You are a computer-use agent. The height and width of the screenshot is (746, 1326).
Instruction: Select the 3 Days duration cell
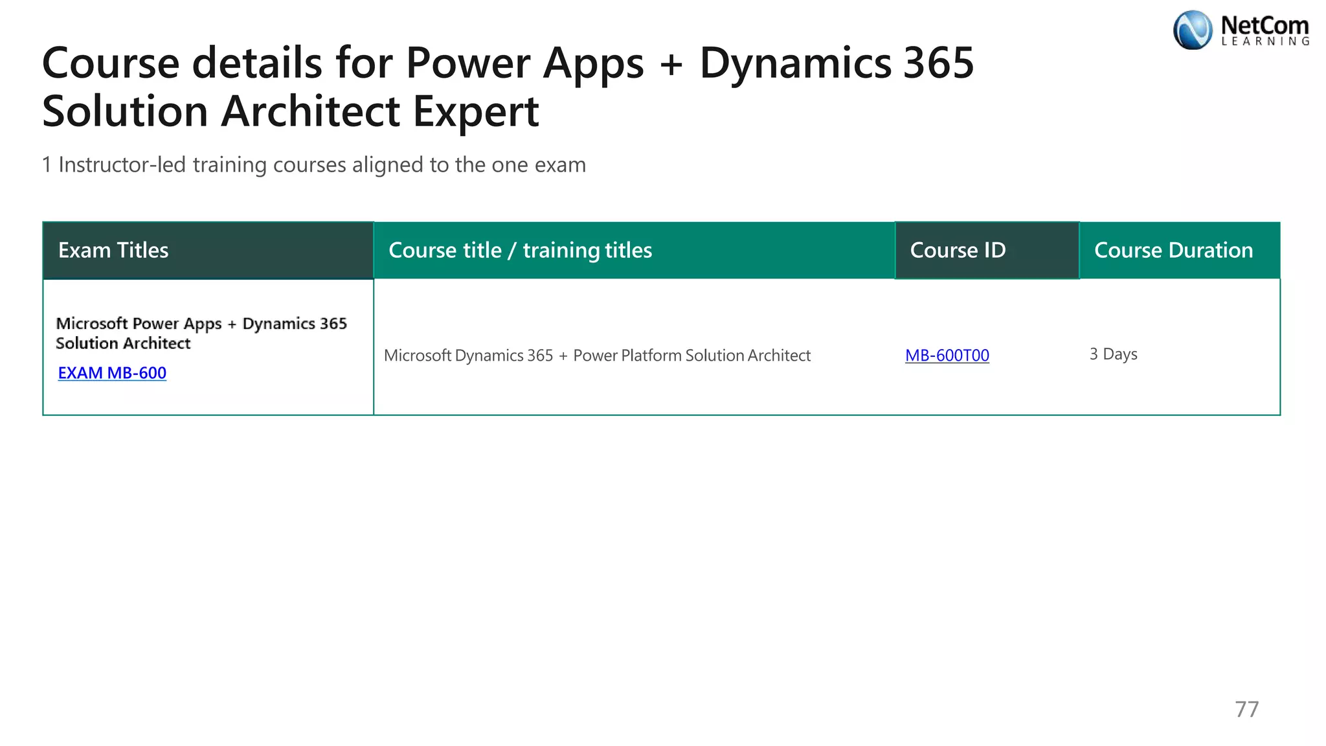pyautogui.click(x=1113, y=354)
